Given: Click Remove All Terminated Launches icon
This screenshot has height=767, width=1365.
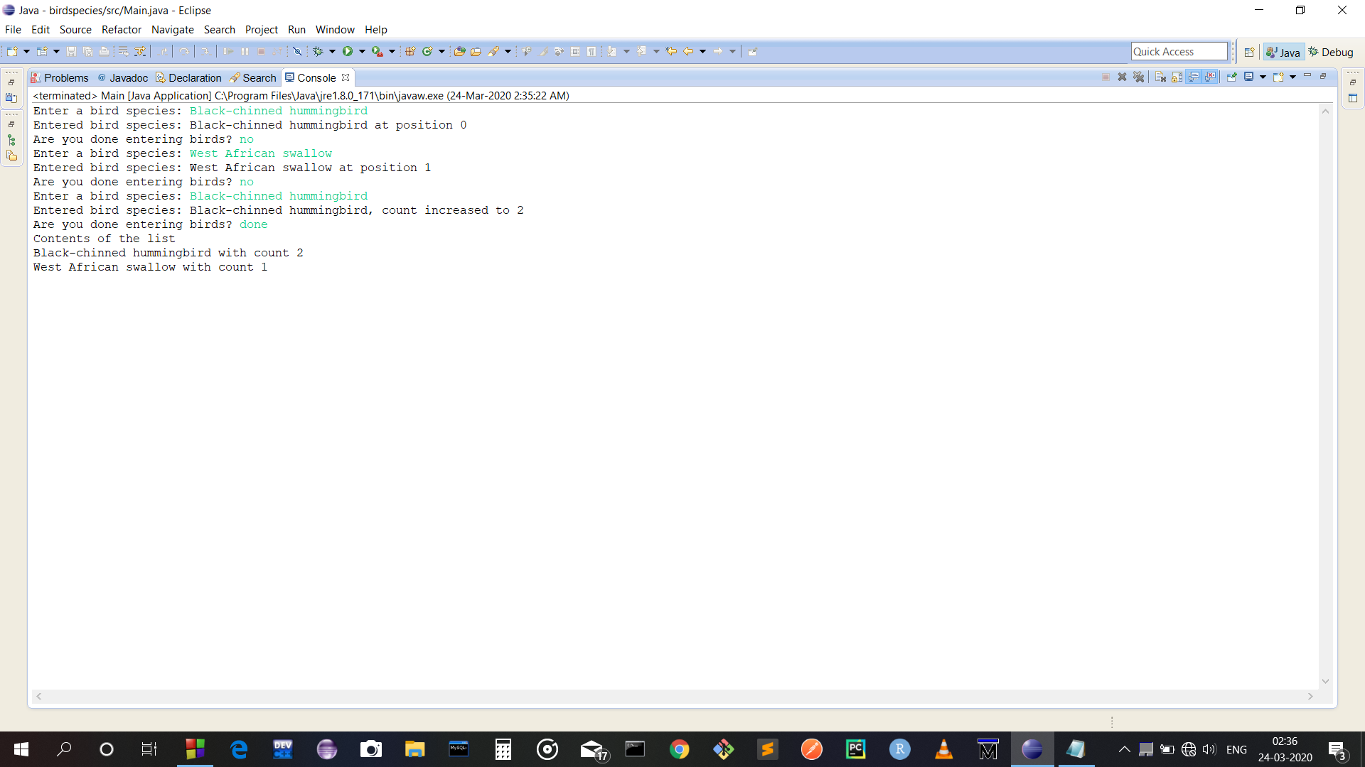Looking at the screenshot, I should click(x=1138, y=77).
